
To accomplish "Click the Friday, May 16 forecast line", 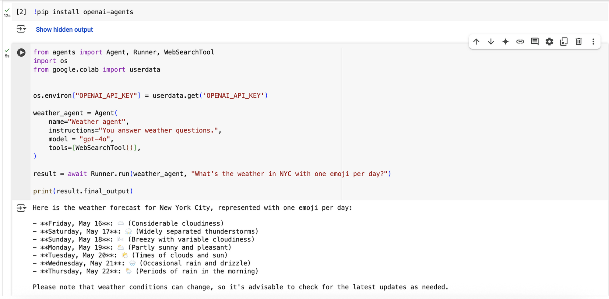I will coord(128,223).
